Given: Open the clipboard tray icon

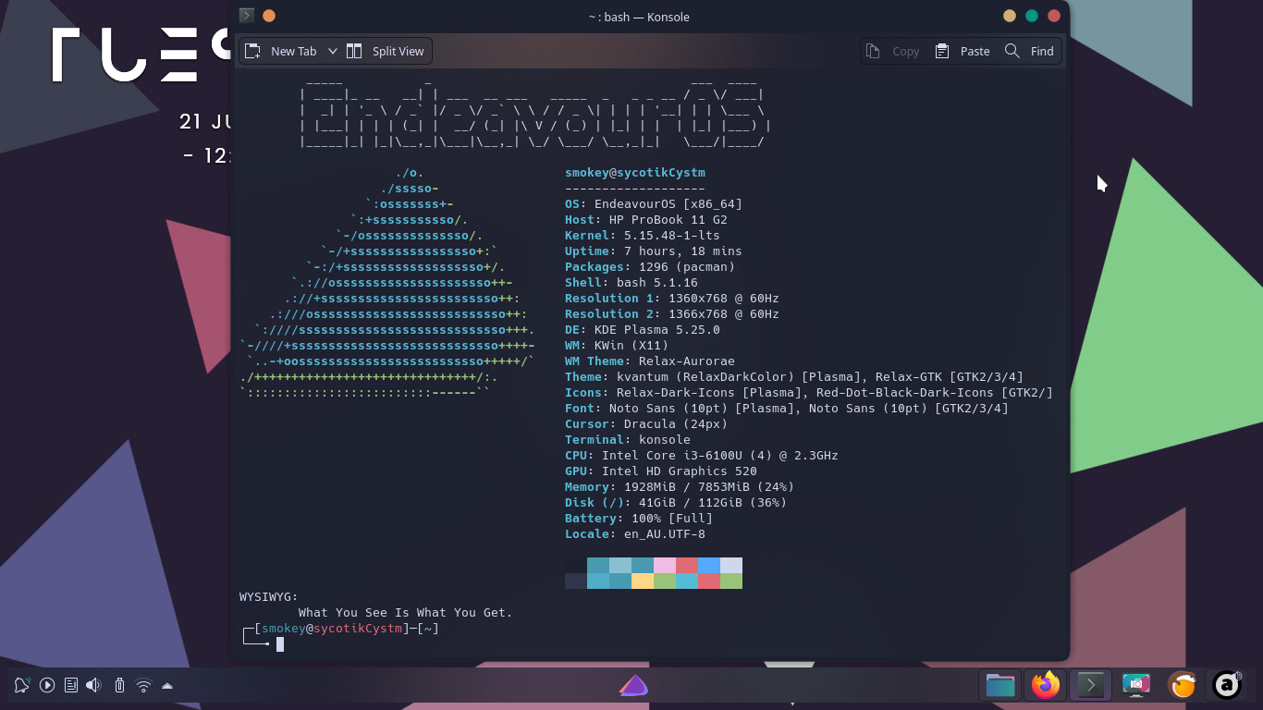Looking at the screenshot, I should click(71, 685).
